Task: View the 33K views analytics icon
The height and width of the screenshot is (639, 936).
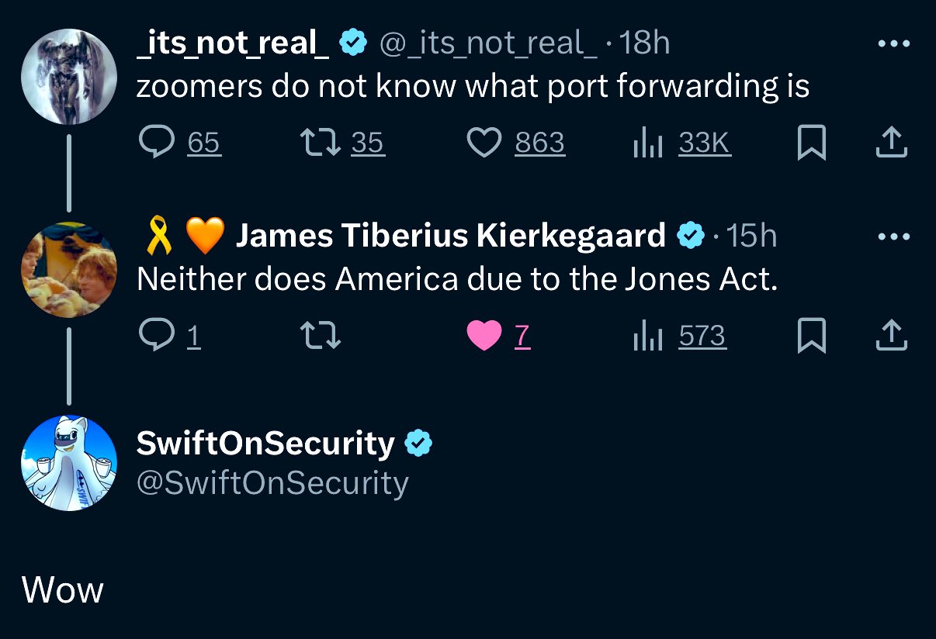Action: pos(646,143)
